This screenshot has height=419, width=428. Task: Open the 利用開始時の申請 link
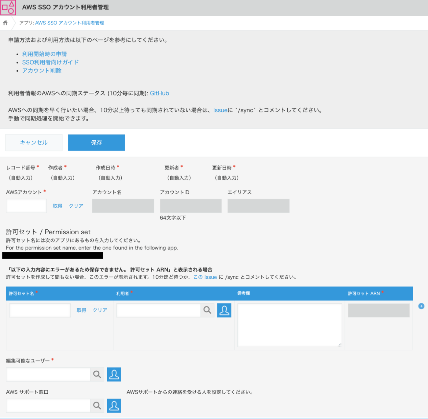[x=44, y=54]
